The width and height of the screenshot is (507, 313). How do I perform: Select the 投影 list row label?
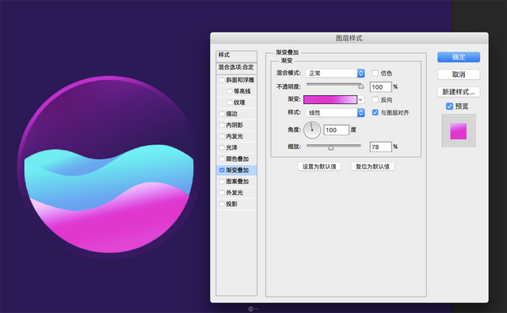tap(231, 204)
